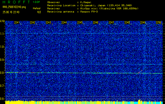165x104 pixels.
Task: Click the 0.7 frequency axis label
Action: [2, 86]
